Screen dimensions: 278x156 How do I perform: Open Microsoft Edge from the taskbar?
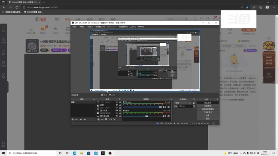point(74,153)
